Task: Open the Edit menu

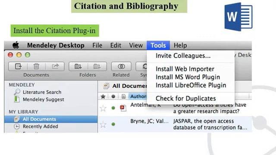Action: coord(116,45)
